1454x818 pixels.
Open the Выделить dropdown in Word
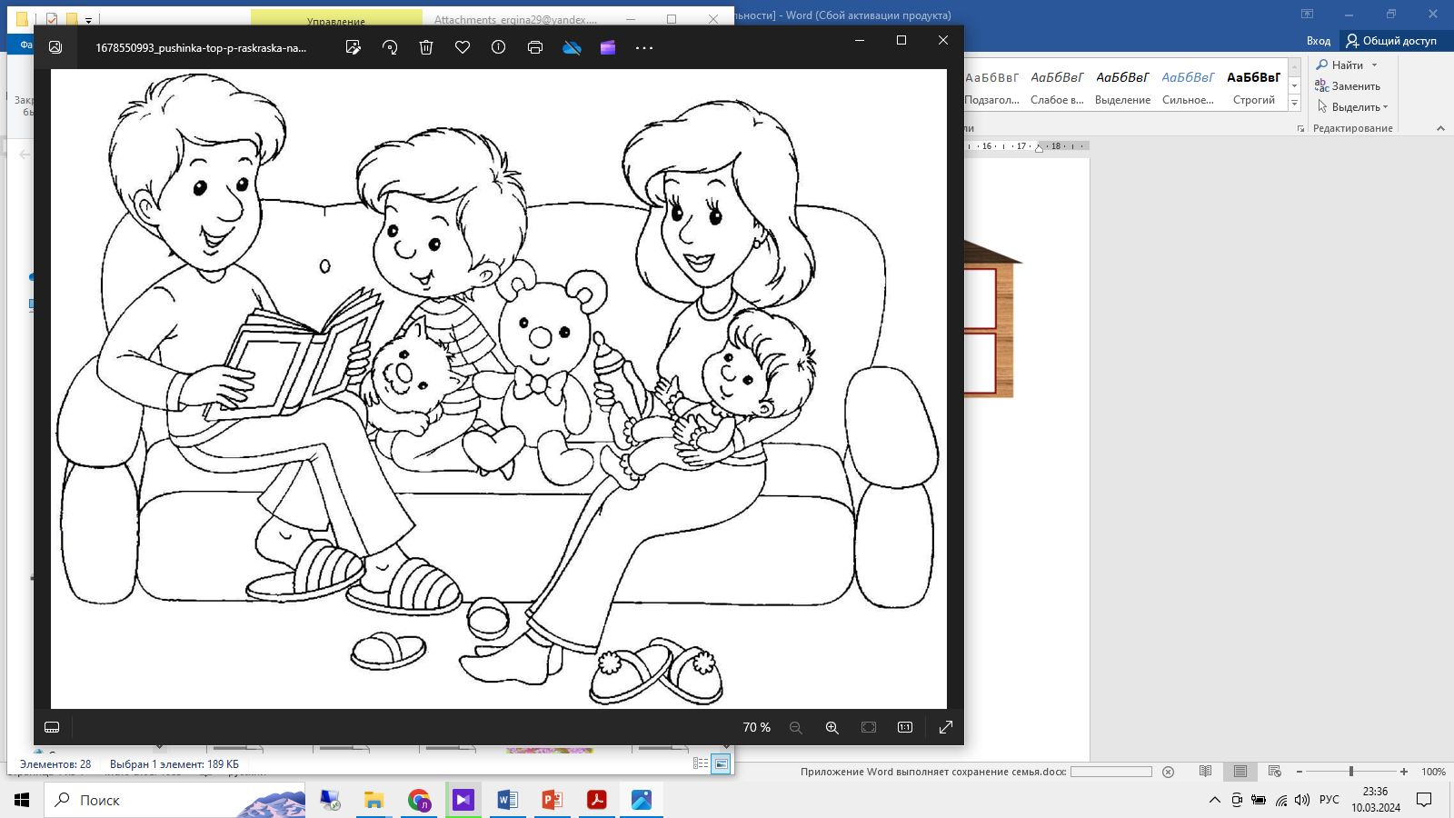coord(1354,107)
